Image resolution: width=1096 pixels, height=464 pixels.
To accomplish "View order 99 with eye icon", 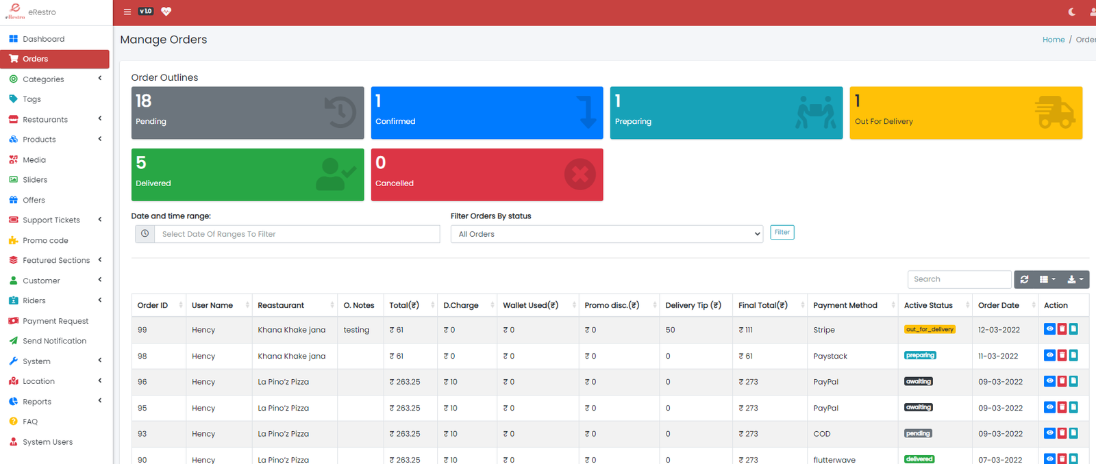I will tap(1049, 329).
